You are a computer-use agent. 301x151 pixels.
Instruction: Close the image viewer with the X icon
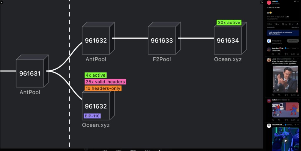[x=1, y=2]
